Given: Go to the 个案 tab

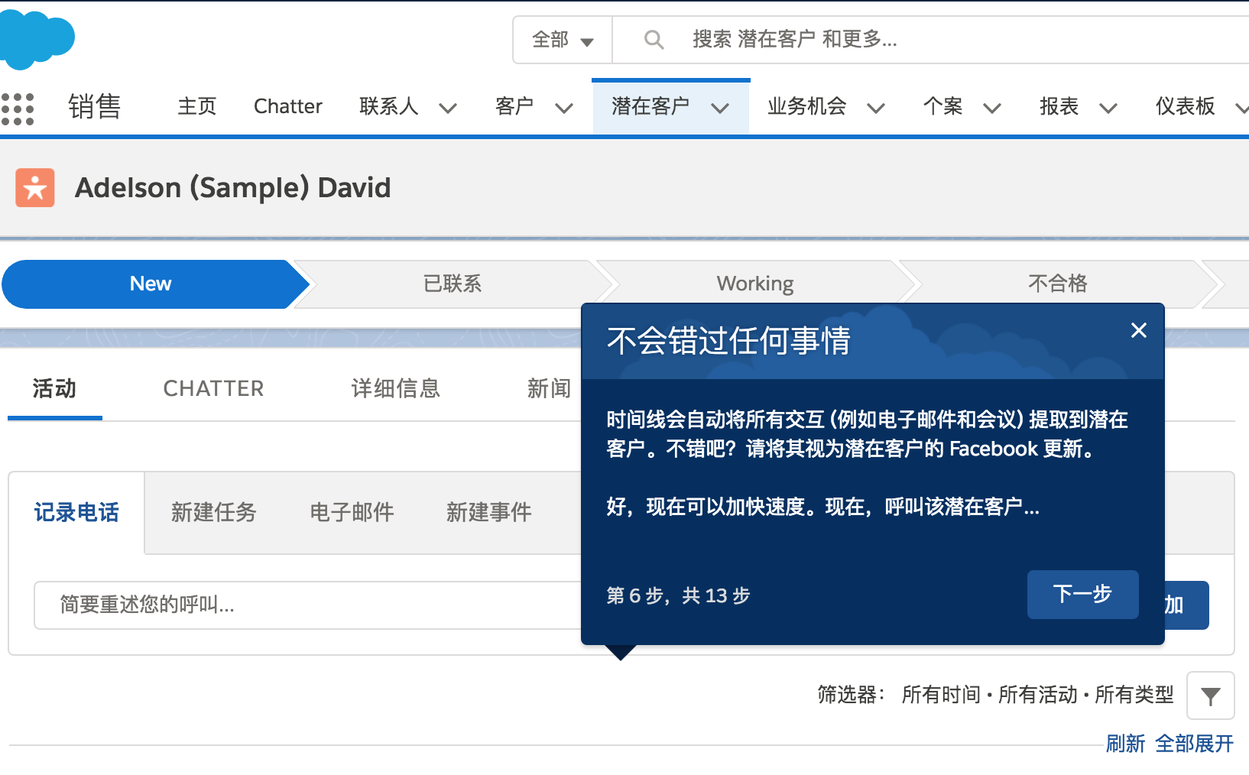Looking at the screenshot, I should pyautogui.click(x=943, y=106).
